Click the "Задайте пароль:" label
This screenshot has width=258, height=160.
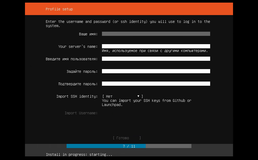(82, 71)
